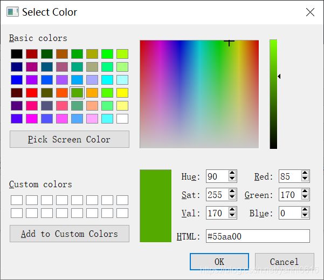Click Add to Custom Colors button

point(70,234)
